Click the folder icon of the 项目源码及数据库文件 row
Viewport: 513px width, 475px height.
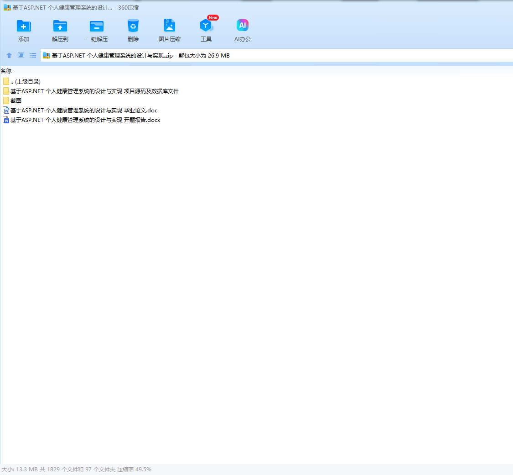click(x=6, y=91)
